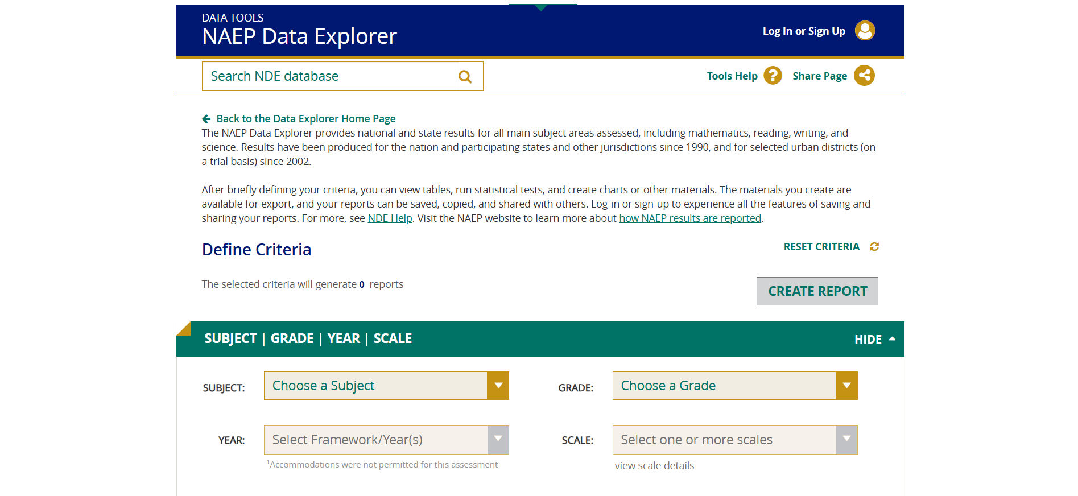1078x496 pixels.
Task: Click the SUBJECT: field label
Action: click(x=224, y=388)
